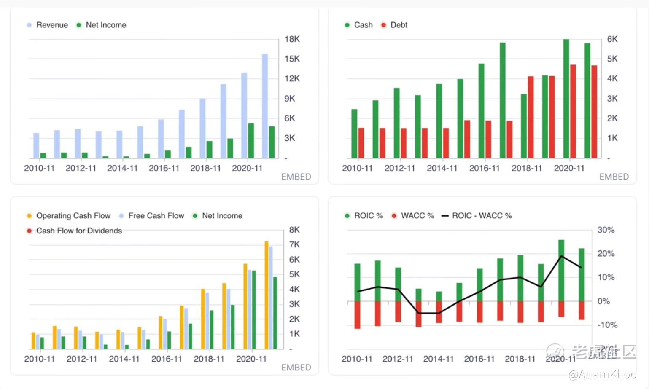This screenshot has width=649, height=389.
Task: Click EMBED under cash flow chart
Action: (x=296, y=368)
